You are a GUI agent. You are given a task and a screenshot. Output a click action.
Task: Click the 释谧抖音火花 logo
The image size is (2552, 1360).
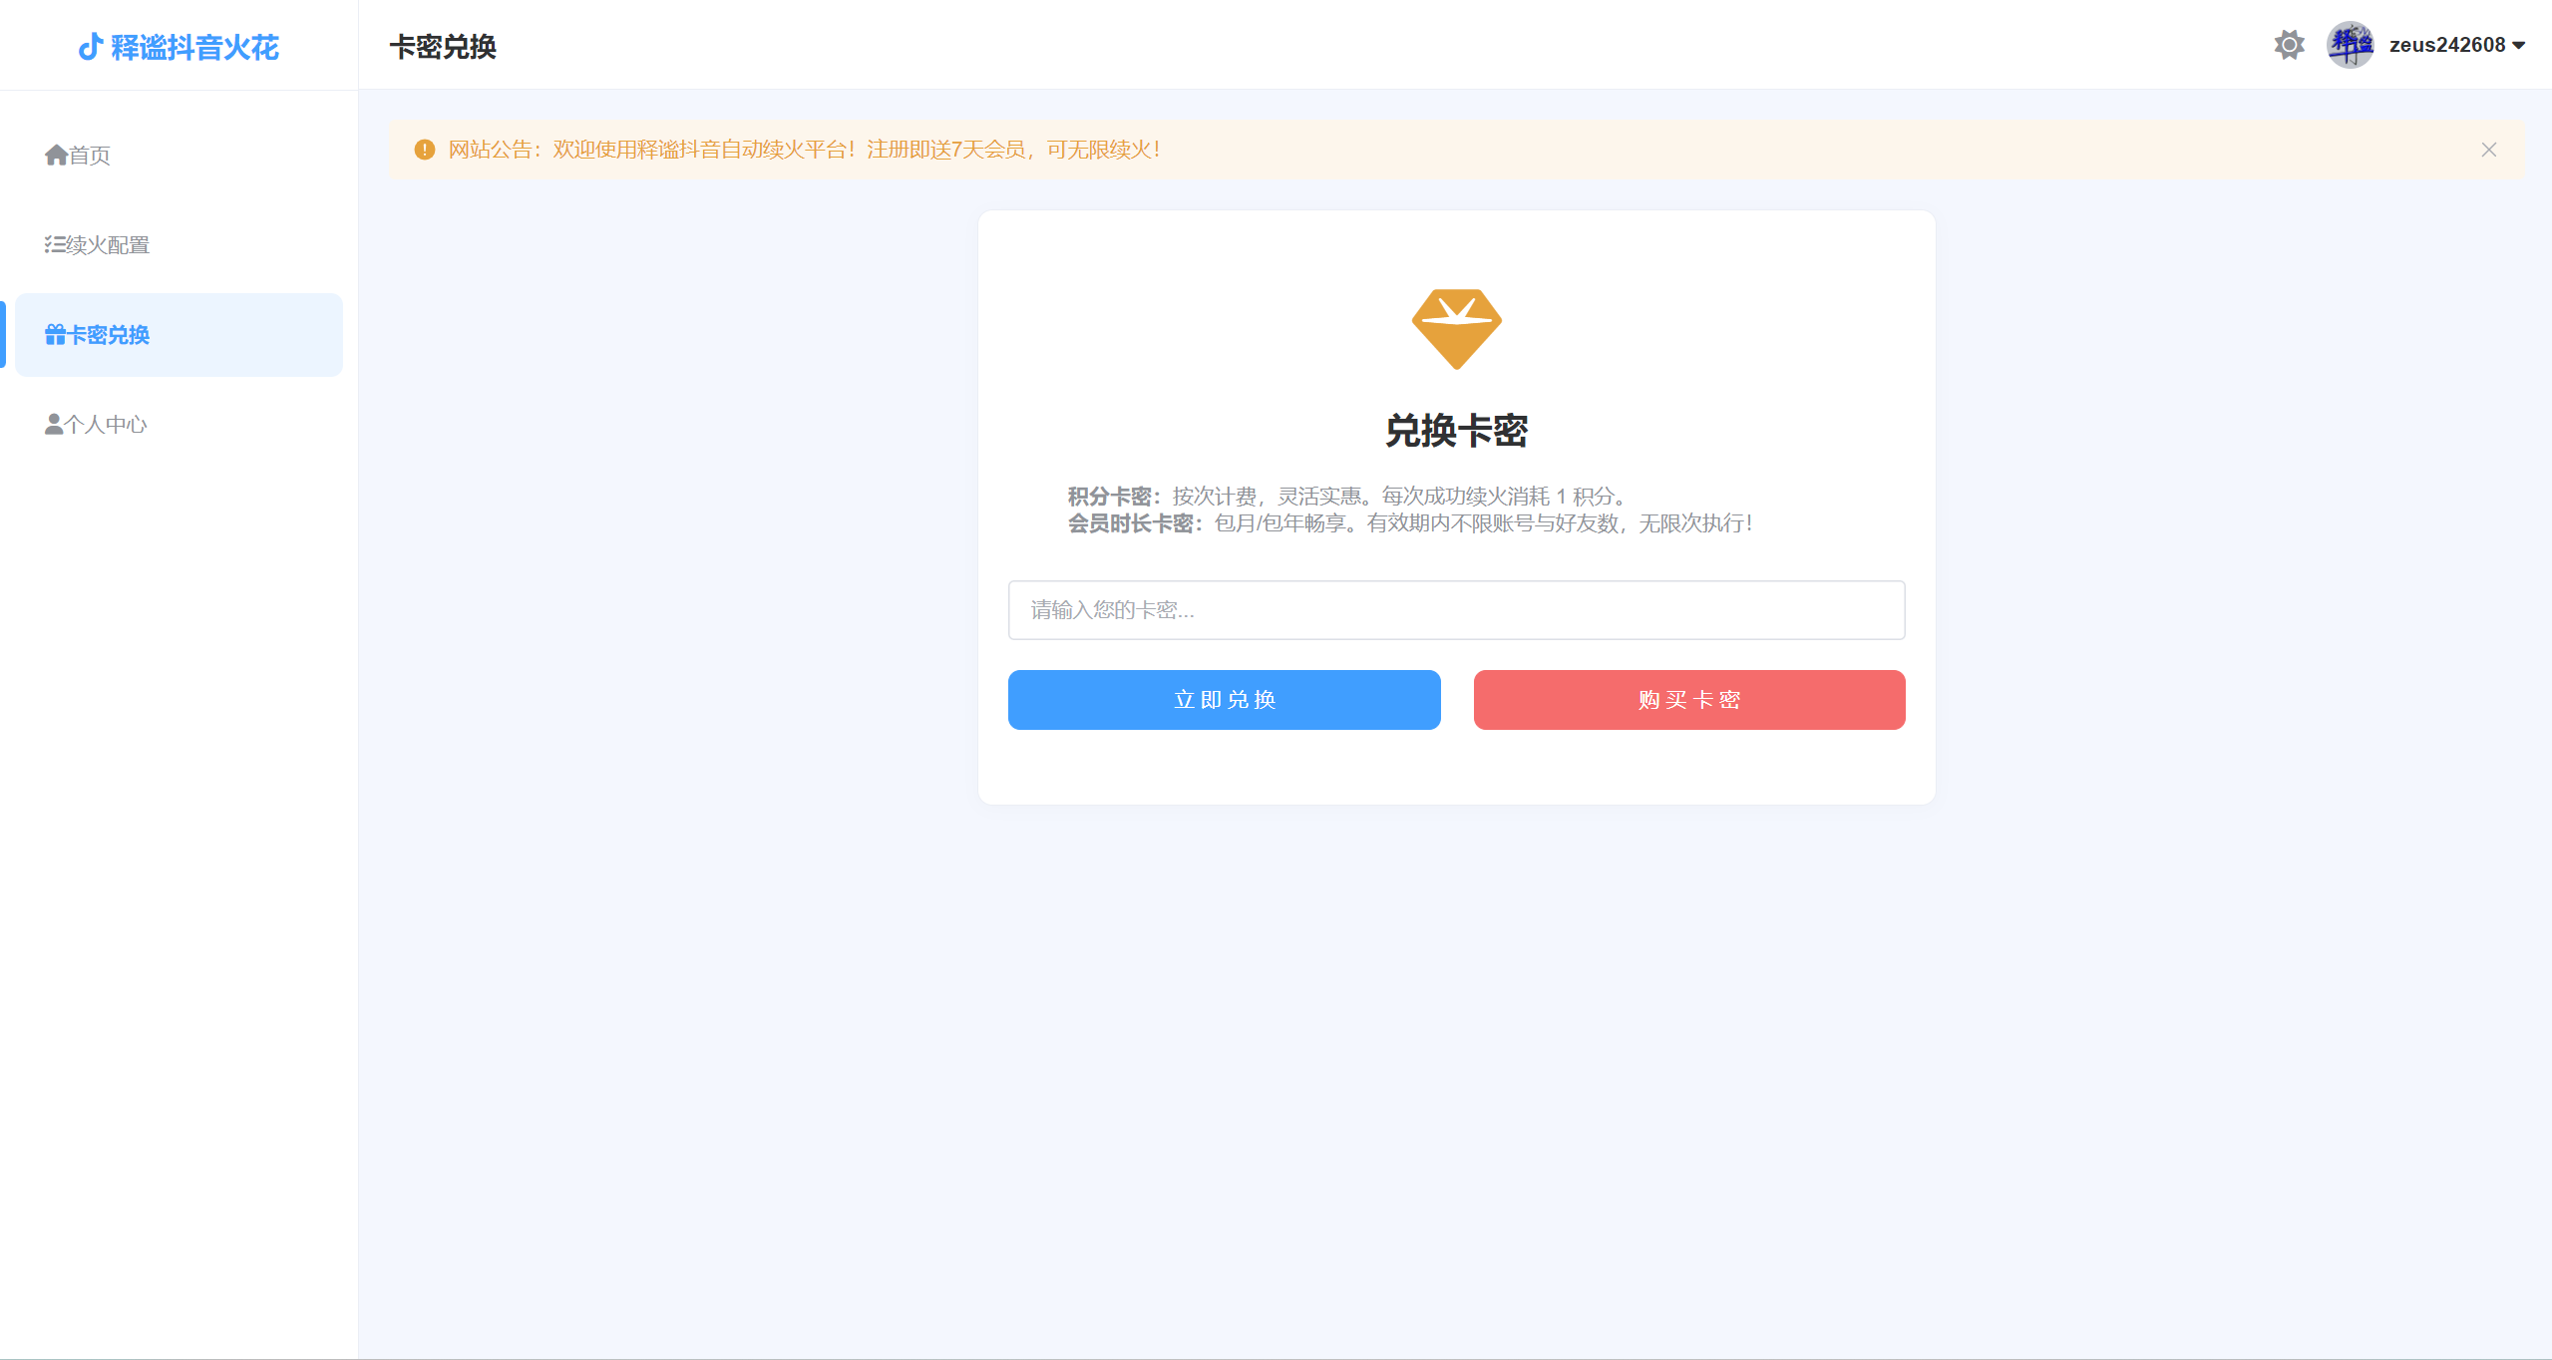(x=179, y=47)
